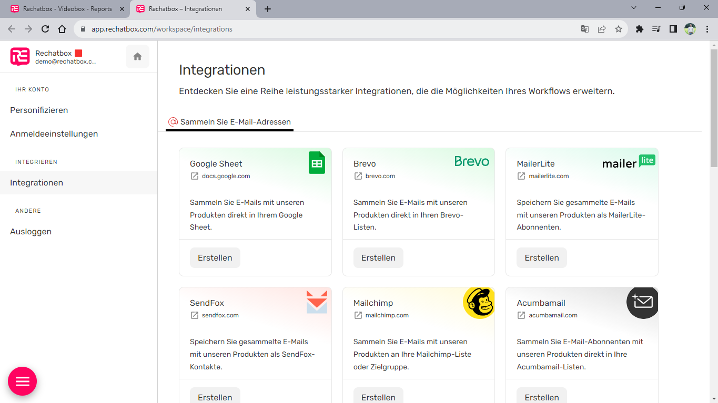718x403 pixels.
Task: Click external link icon beside sendfox.com
Action: pos(195,315)
